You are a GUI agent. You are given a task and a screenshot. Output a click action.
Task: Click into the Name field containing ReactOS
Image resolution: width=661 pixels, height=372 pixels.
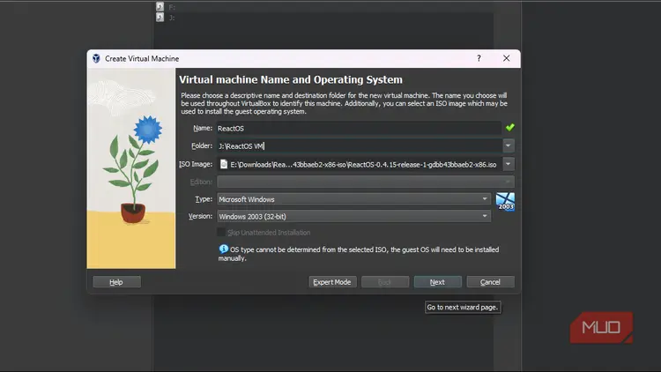click(x=360, y=128)
